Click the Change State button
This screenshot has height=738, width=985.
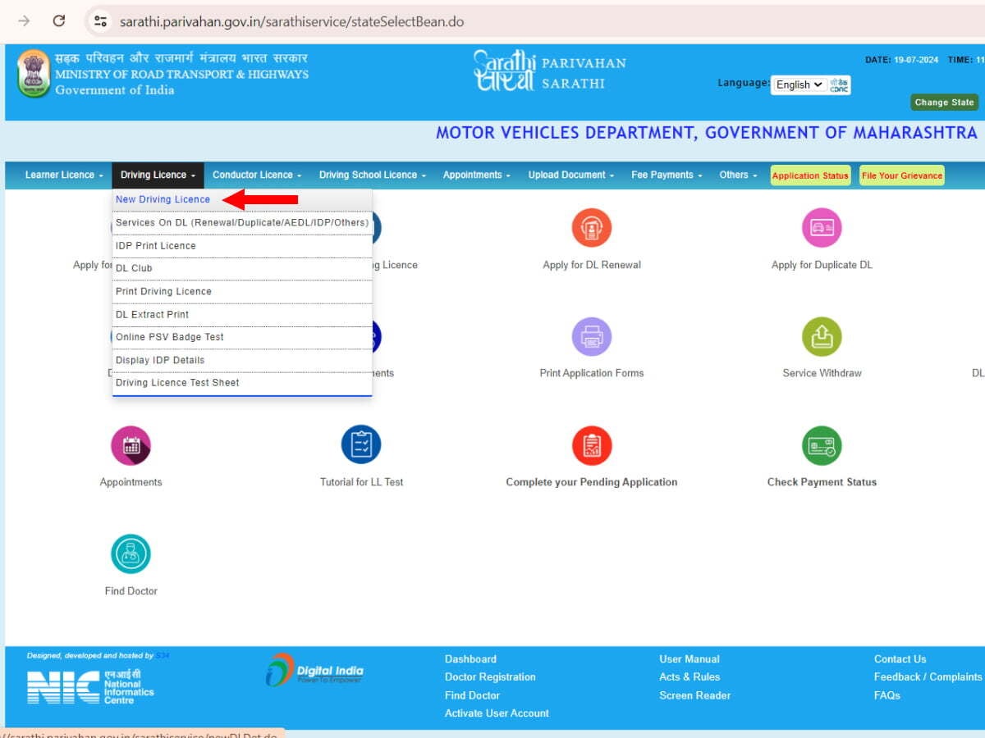click(943, 102)
